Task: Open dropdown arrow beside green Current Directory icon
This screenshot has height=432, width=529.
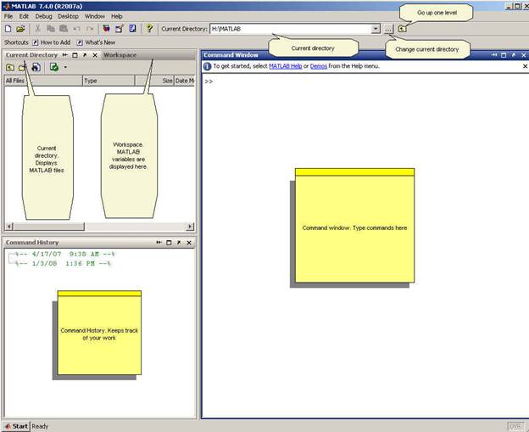Action: click(64, 67)
